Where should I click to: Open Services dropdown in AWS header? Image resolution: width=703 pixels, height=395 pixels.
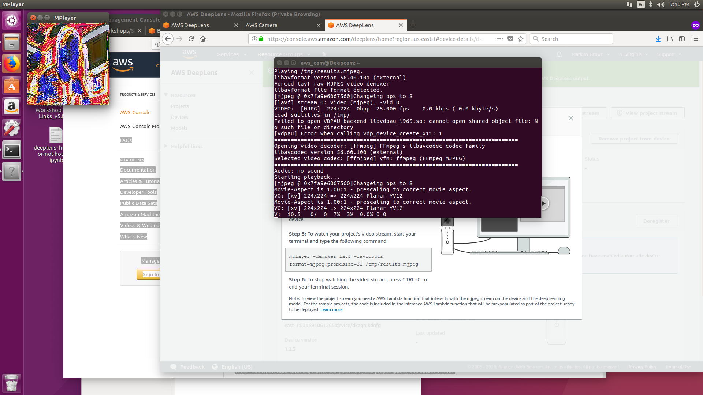coord(232,54)
